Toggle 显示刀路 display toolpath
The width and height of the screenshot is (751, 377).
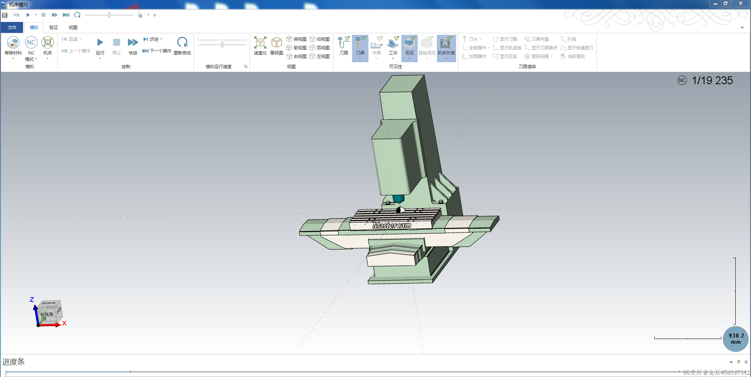[x=505, y=39]
